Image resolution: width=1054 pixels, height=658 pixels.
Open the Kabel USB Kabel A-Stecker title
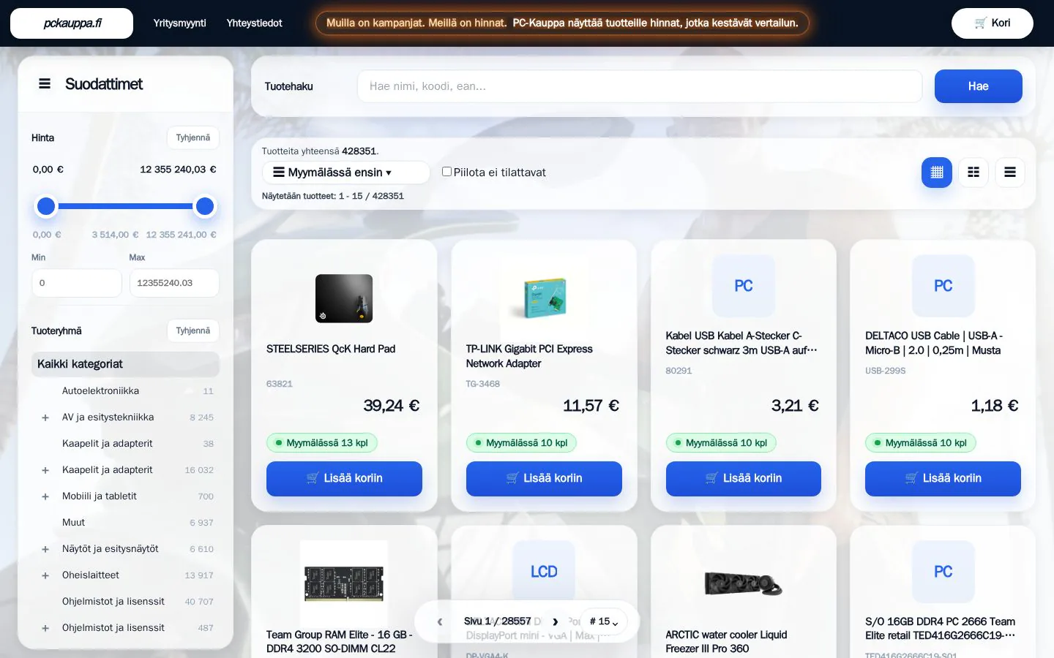click(741, 343)
